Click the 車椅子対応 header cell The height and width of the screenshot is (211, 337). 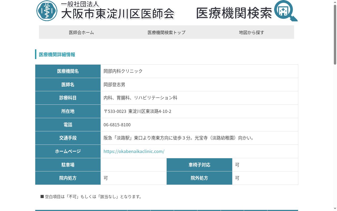point(200,165)
